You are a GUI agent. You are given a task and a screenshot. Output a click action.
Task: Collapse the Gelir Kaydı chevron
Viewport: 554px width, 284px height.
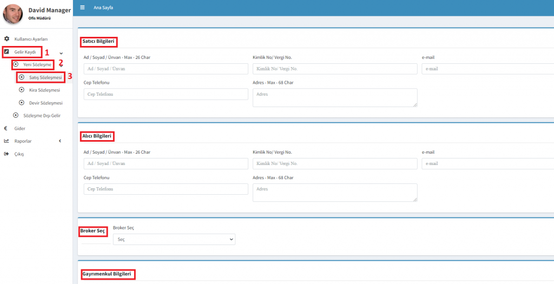tap(61, 52)
